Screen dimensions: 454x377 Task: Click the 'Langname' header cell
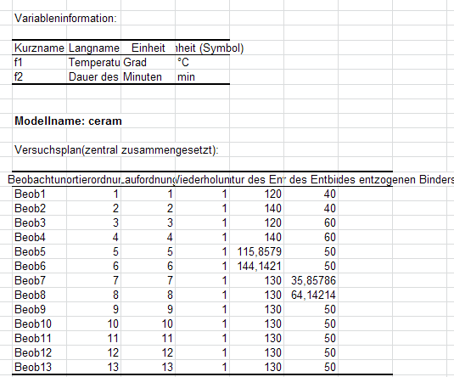94,48
